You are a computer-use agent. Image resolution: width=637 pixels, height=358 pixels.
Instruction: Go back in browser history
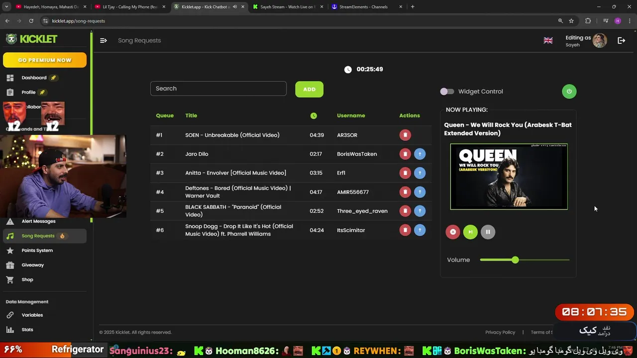pyautogui.click(x=7, y=21)
